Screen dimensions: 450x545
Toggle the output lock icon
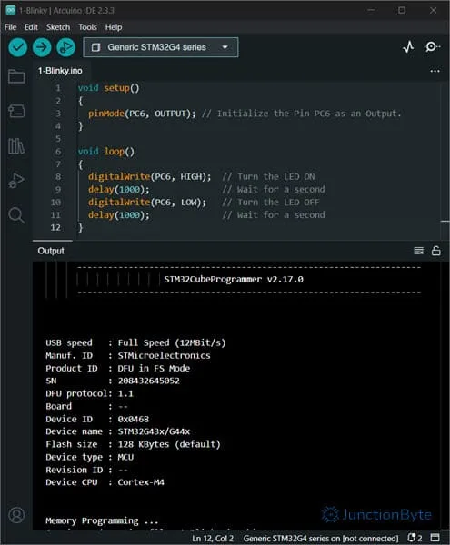coord(436,251)
